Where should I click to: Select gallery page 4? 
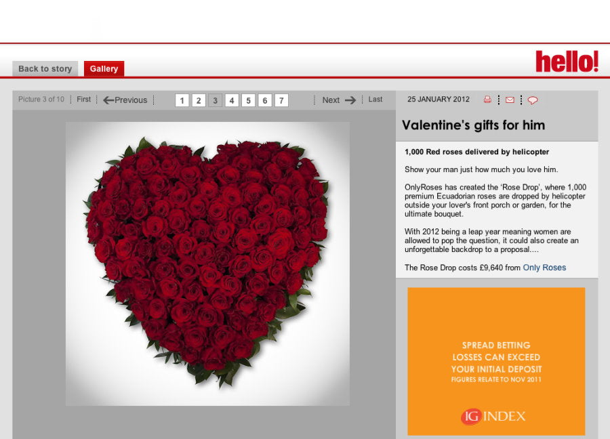click(232, 101)
